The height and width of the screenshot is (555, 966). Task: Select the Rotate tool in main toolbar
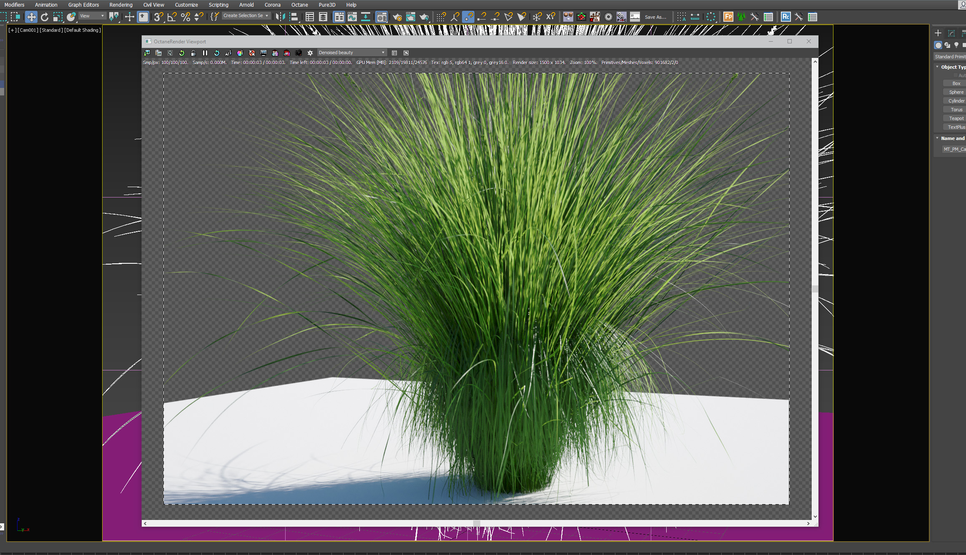pyautogui.click(x=45, y=17)
